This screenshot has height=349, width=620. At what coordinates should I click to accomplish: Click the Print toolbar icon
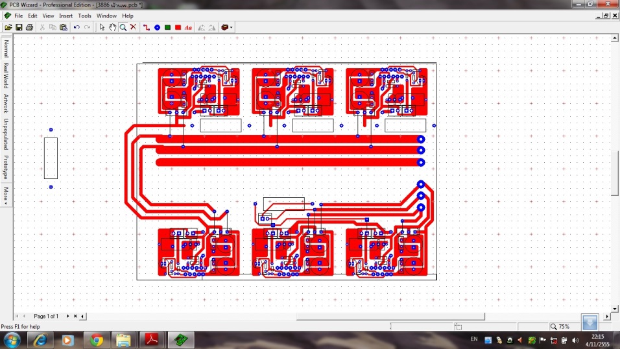tap(29, 27)
